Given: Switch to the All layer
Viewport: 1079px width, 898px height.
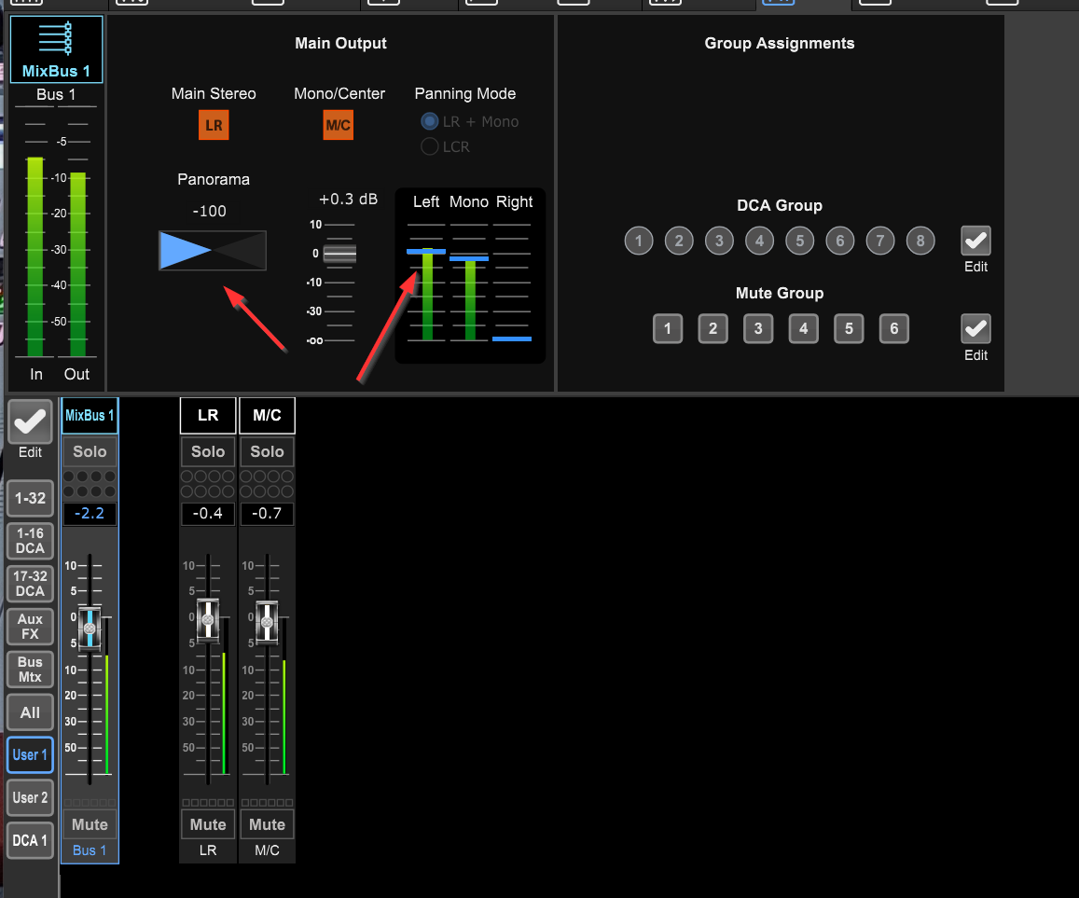Looking at the screenshot, I should (x=30, y=712).
